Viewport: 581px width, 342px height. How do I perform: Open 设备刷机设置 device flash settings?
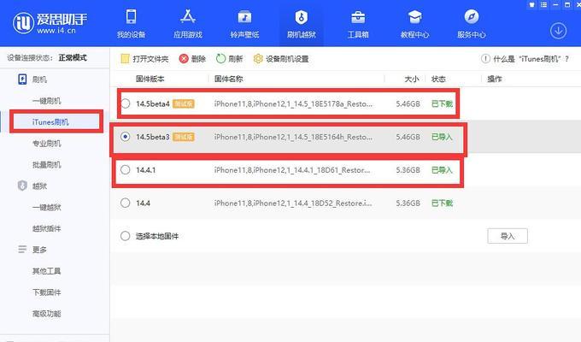pos(281,59)
